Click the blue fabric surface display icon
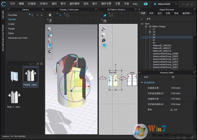The width and height of the screenshot is (197, 140). pos(50,45)
